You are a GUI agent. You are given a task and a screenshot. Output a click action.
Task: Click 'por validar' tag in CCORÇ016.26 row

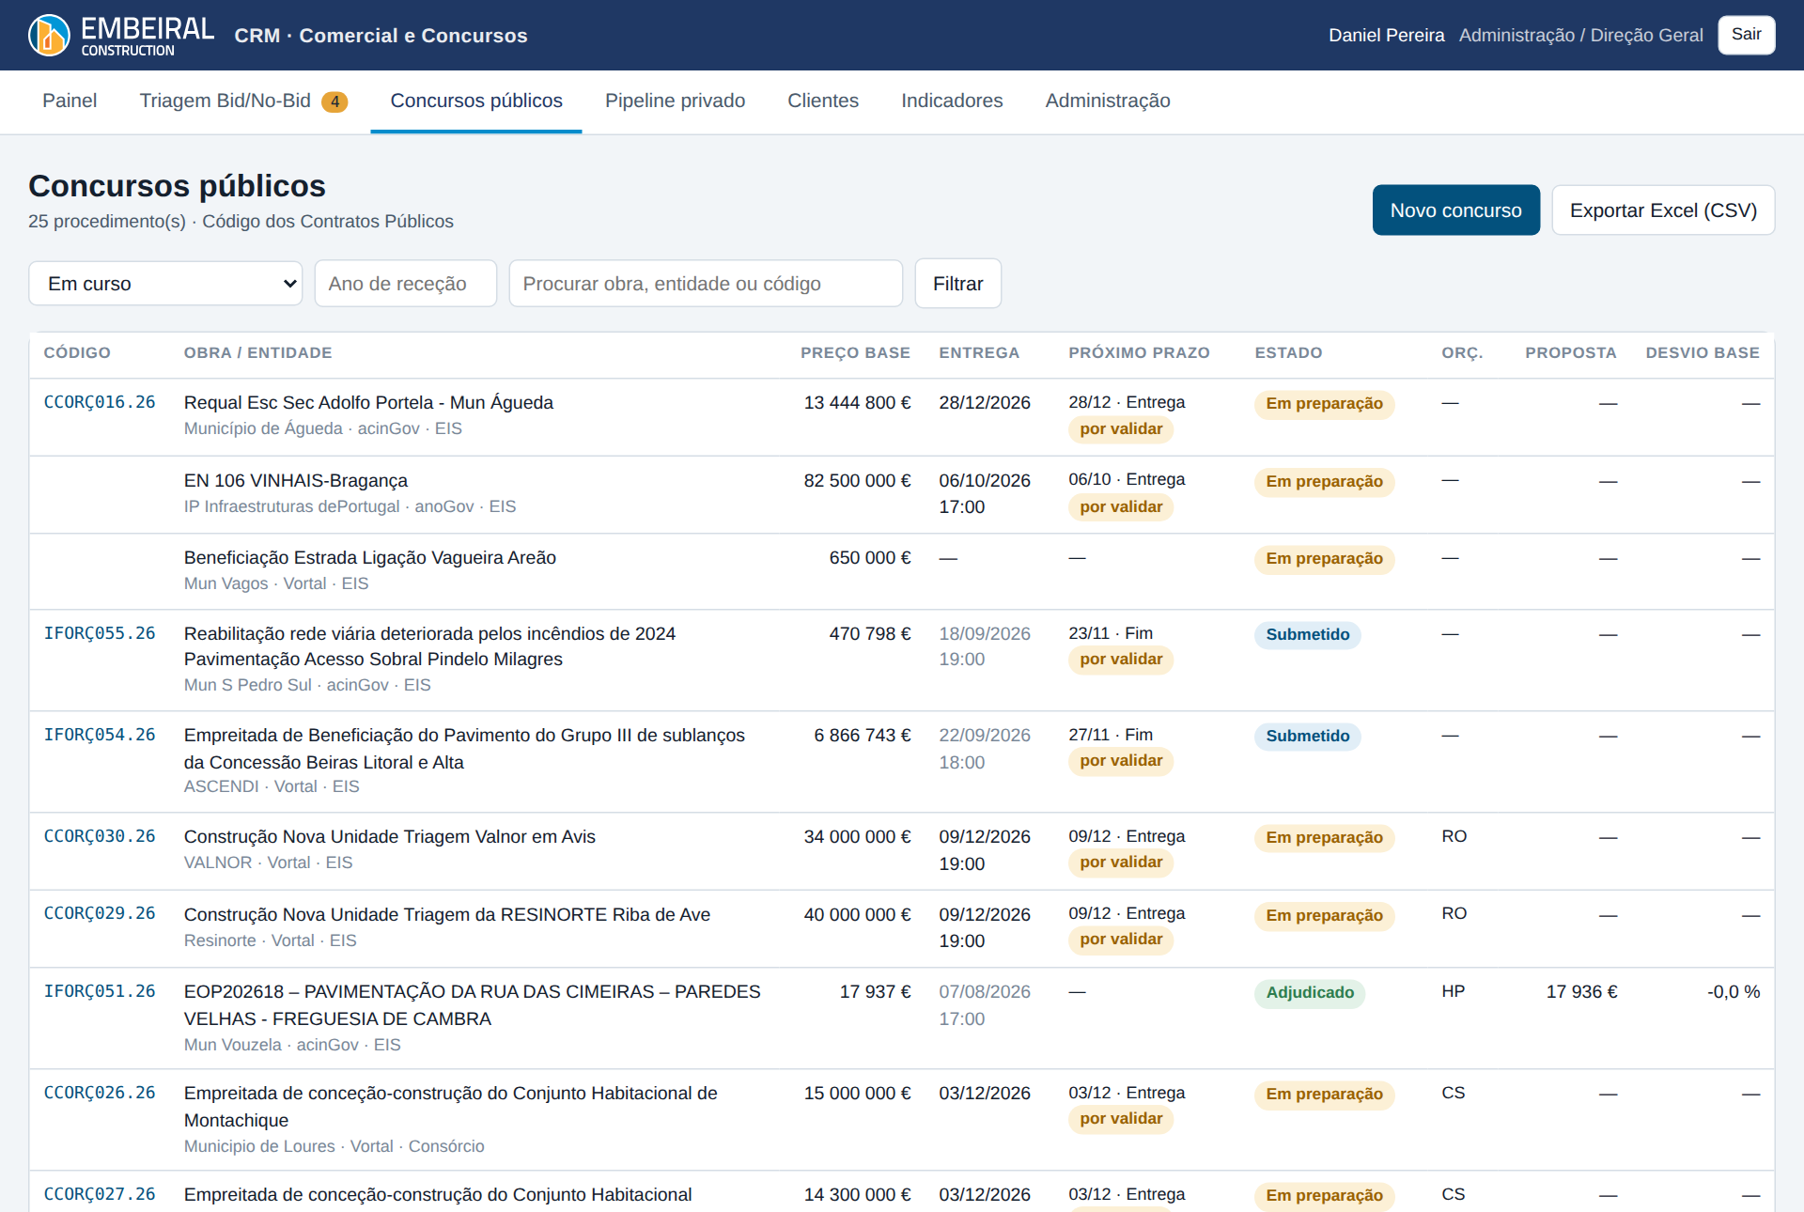pos(1121,429)
